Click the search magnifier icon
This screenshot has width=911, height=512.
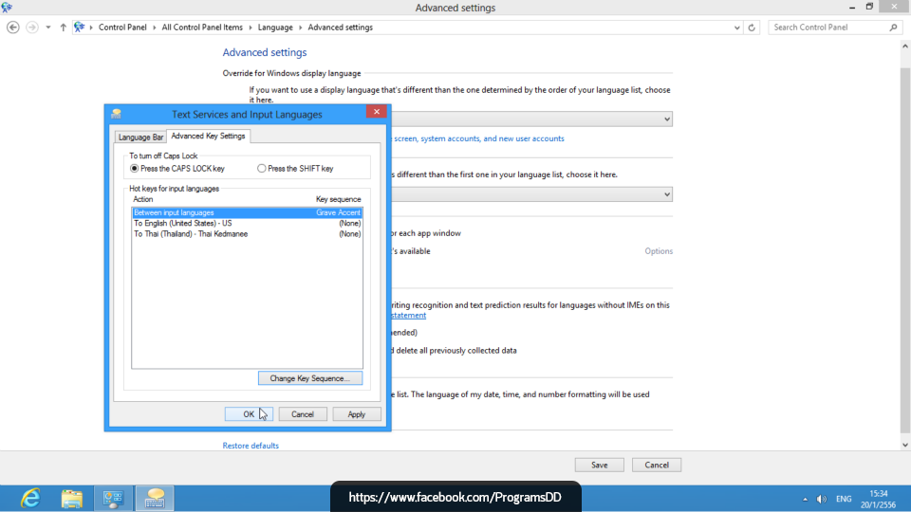tap(893, 27)
